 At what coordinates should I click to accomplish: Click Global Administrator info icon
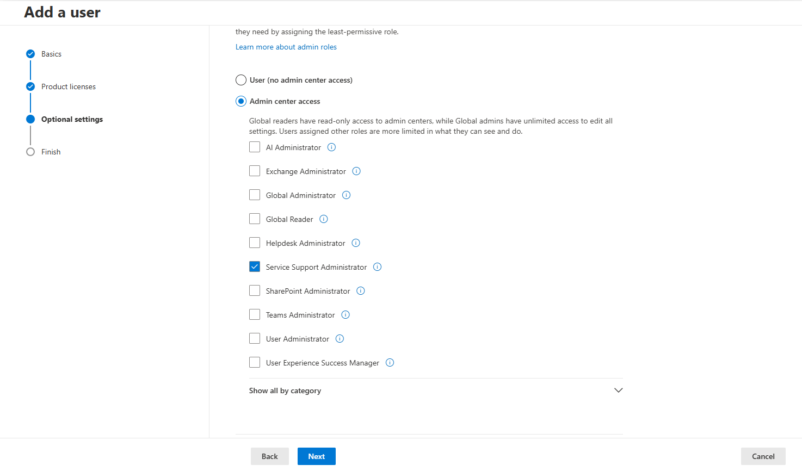(346, 195)
